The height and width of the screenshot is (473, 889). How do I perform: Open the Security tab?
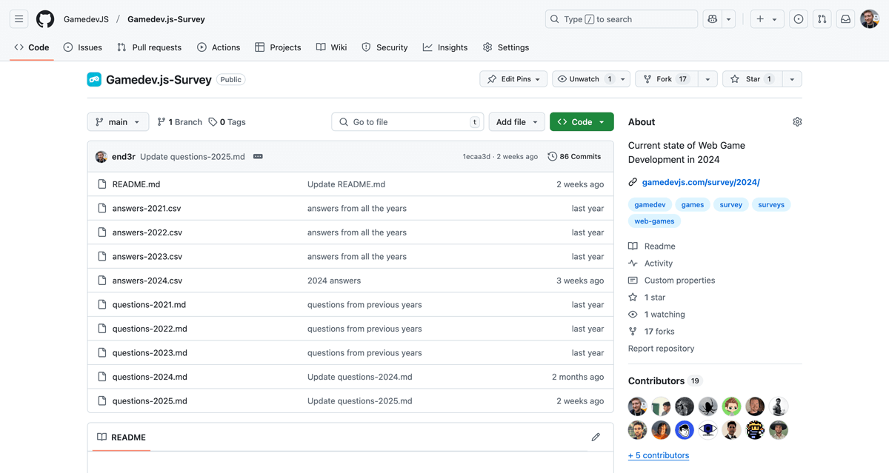coord(384,47)
